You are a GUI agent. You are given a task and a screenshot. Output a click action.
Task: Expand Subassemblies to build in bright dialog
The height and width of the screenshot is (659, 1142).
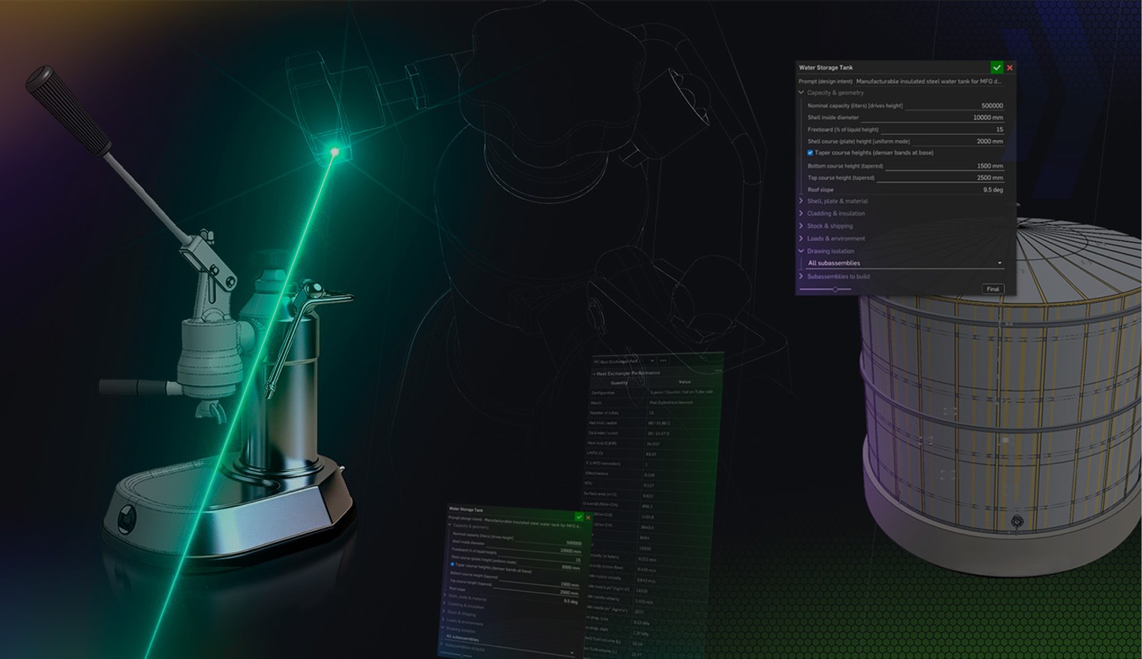pyautogui.click(x=801, y=276)
